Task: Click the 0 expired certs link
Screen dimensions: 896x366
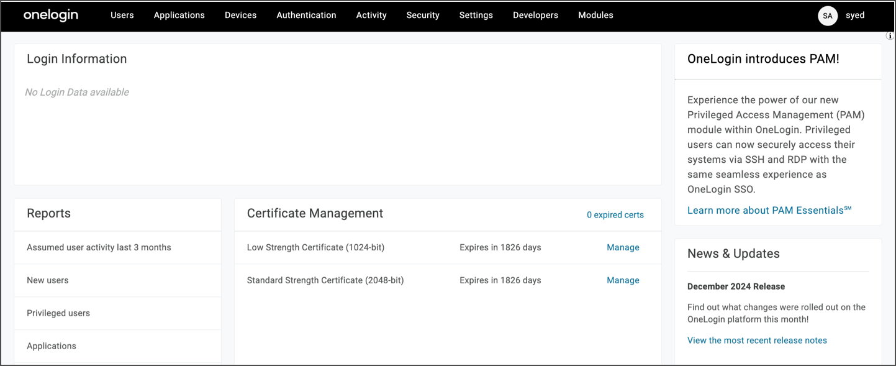Action: click(x=615, y=215)
